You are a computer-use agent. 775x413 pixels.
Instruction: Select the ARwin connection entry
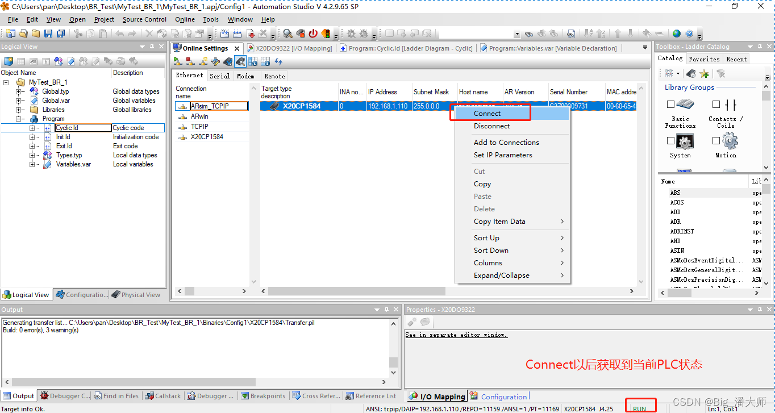(199, 116)
